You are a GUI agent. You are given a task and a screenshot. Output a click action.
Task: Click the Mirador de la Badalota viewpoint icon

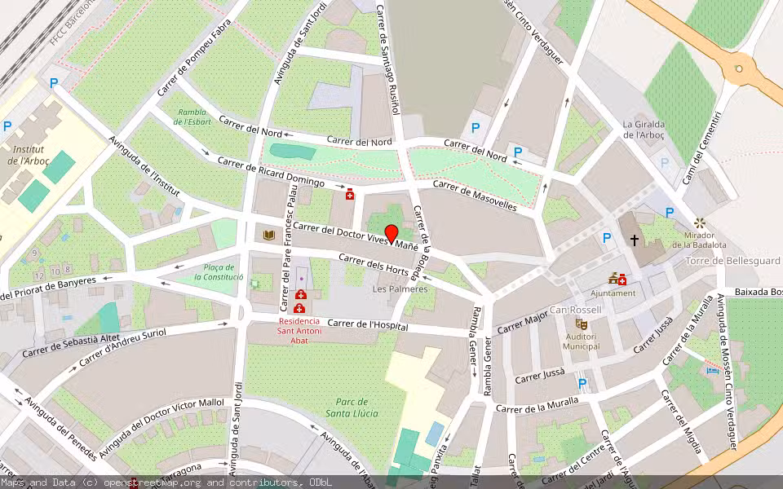(697, 222)
